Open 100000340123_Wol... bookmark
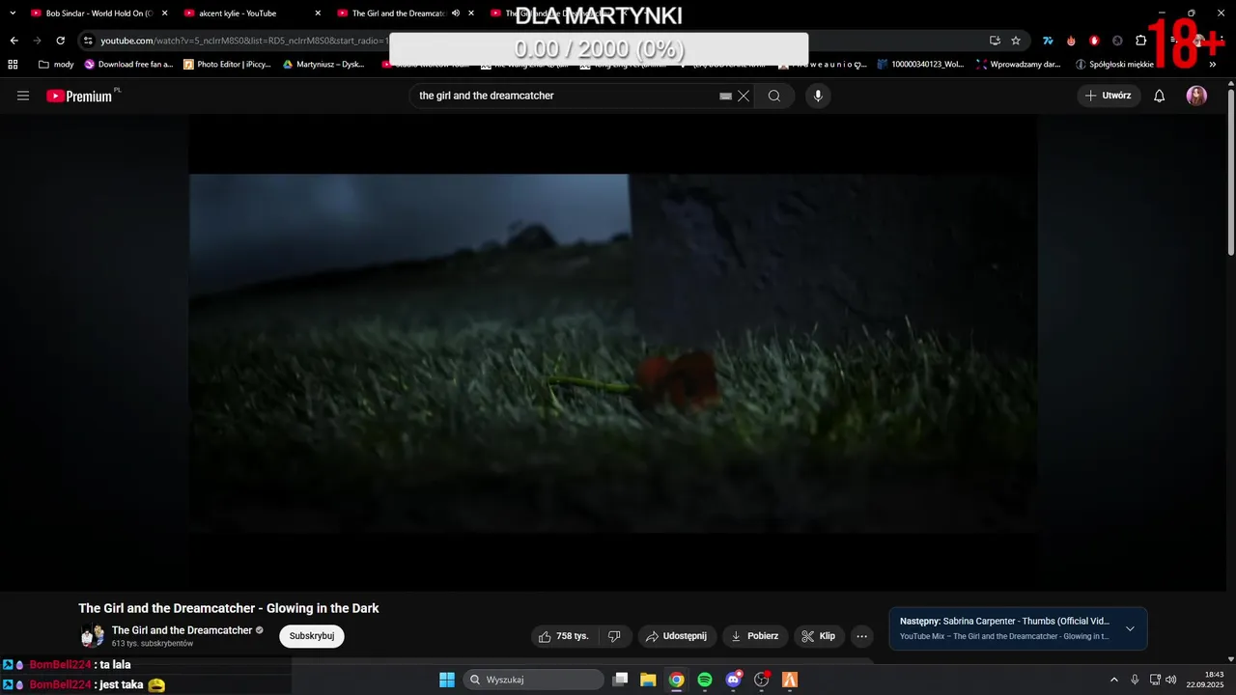The height and width of the screenshot is (695, 1236). coord(920,65)
